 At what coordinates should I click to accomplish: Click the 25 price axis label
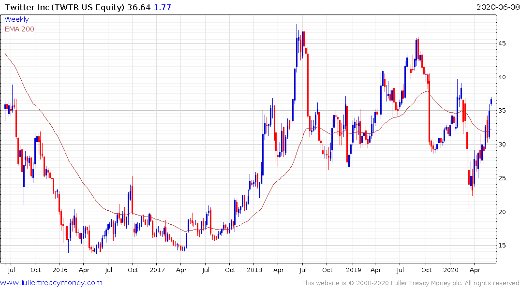coord(502,178)
